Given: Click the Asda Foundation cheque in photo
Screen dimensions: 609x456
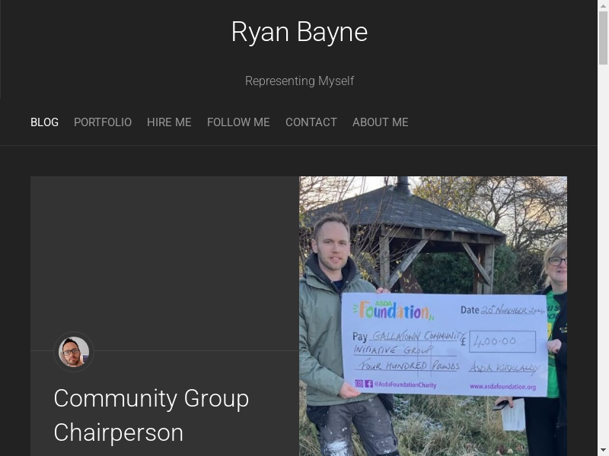Looking at the screenshot, I should [x=445, y=344].
